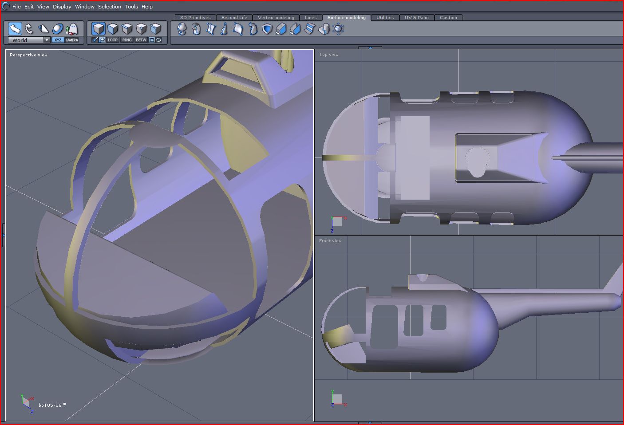This screenshot has height=425, width=624.
Task: Click the sixth Surface modeling curved-profile icon
Action: [253, 29]
